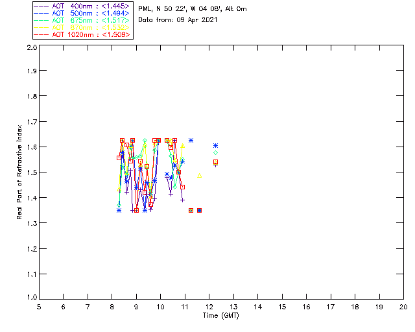Screen dimensions: 415x332
Task: Click the y-axis tick label 1.9
Action: tap(32, 71)
